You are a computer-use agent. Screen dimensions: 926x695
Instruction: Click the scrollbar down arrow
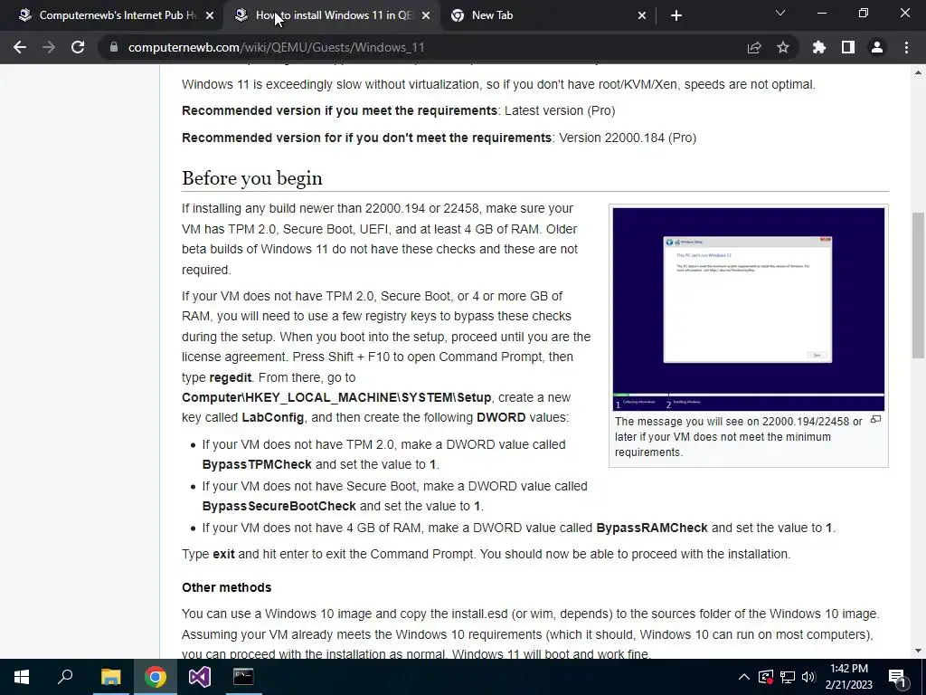click(918, 652)
